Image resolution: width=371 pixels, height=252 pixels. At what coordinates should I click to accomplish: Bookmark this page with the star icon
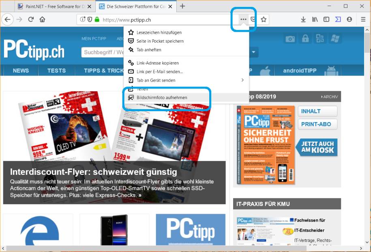(264, 19)
